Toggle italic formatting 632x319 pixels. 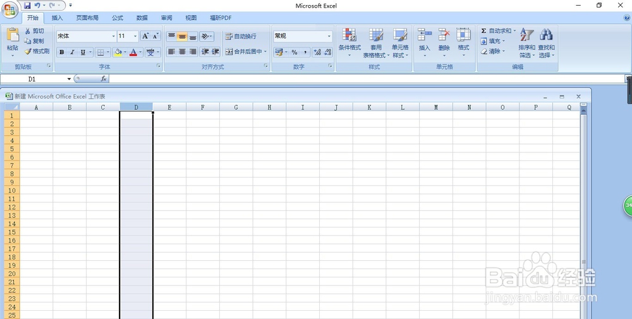click(x=72, y=52)
